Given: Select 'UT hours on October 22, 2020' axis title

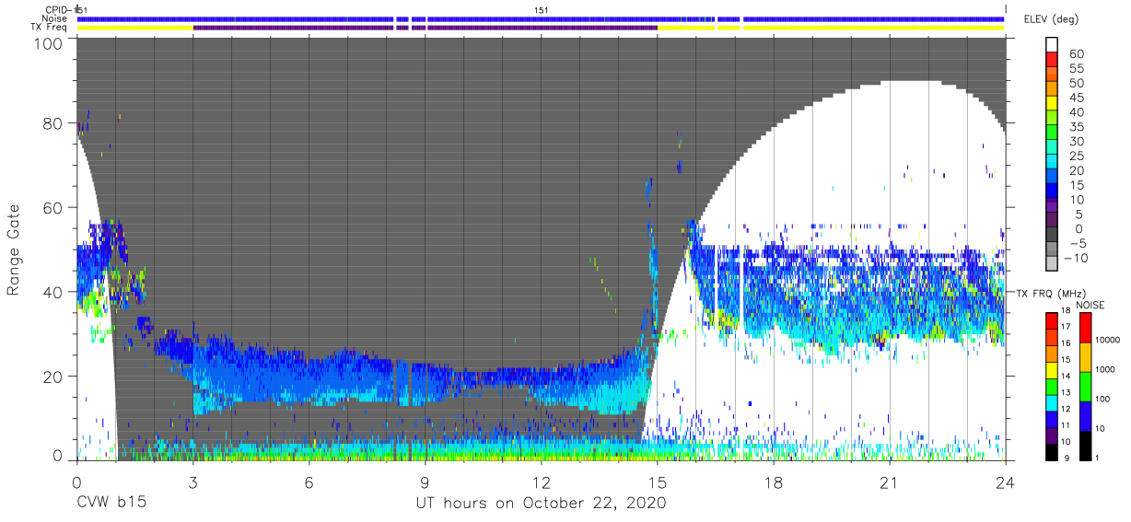Looking at the screenshot, I should [540, 504].
